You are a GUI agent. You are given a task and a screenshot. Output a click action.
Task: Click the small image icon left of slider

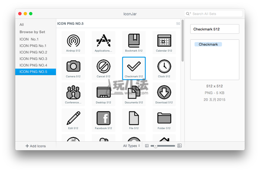point(147,146)
